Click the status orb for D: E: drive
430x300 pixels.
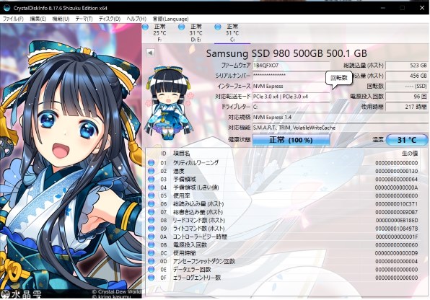tap(181, 27)
